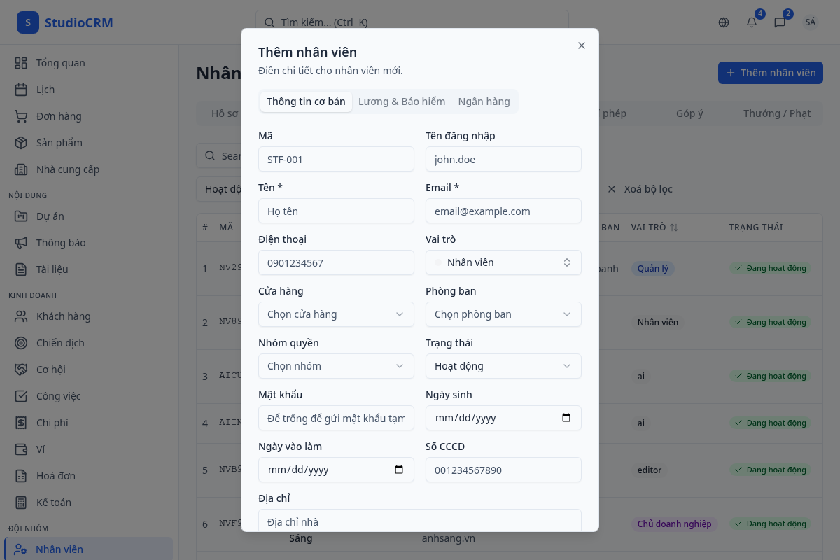Click the Chiến dịch target icon
This screenshot has height=560, width=840.
[21, 343]
